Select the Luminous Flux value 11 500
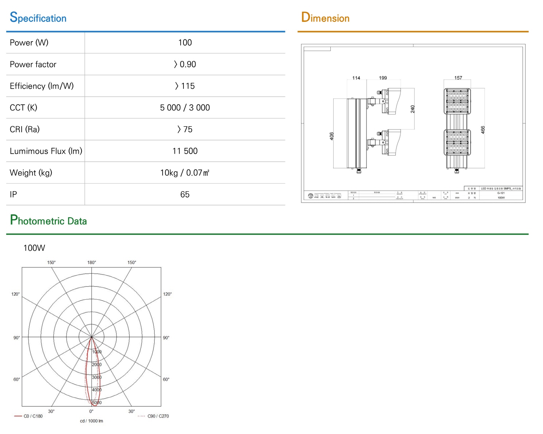The height and width of the screenshot is (434, 543). click(185, 151)
